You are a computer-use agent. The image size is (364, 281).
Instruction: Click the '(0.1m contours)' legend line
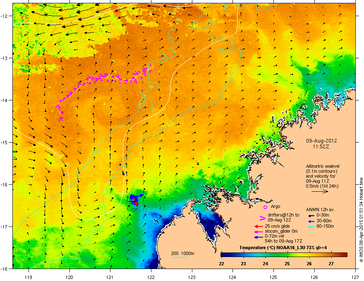point(321,171)
